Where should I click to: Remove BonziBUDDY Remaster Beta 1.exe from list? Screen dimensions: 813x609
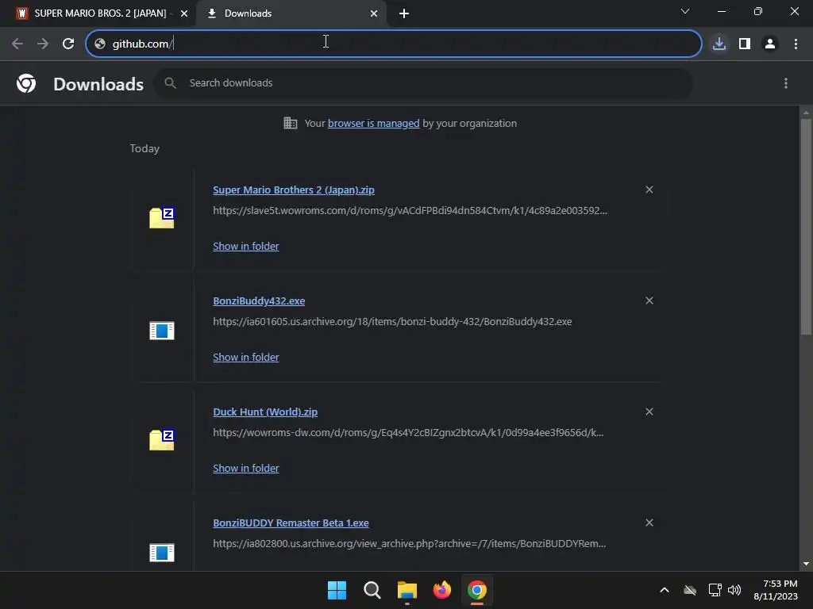click(x=649, y=523)
